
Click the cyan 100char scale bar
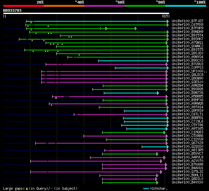click(146, 188)
